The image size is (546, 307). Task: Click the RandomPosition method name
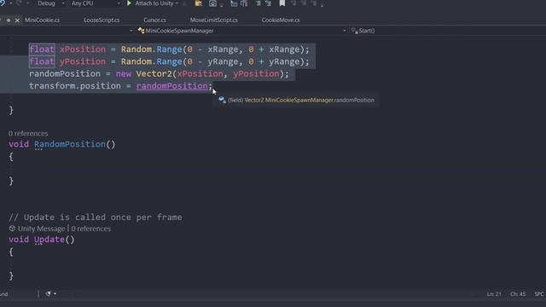click(x=70, y=144)
